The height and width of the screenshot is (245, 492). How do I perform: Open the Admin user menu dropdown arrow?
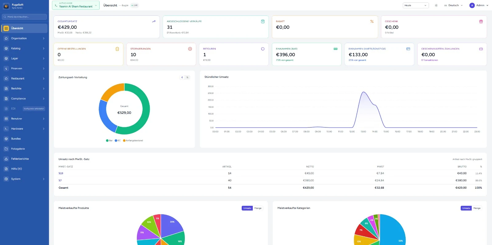coord(487,6)
